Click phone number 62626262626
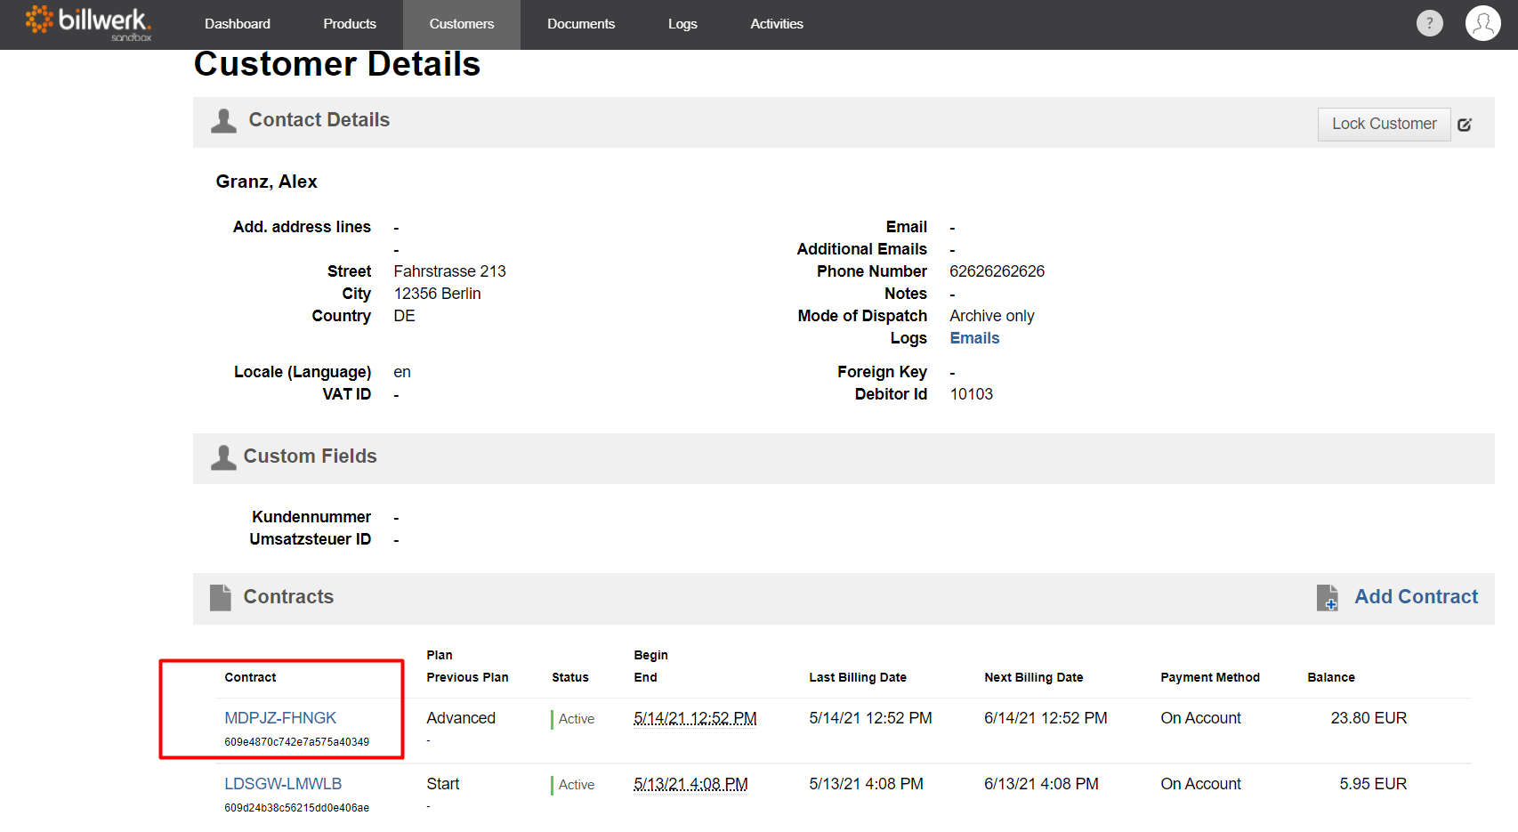1518x832 pixels. 997,271
